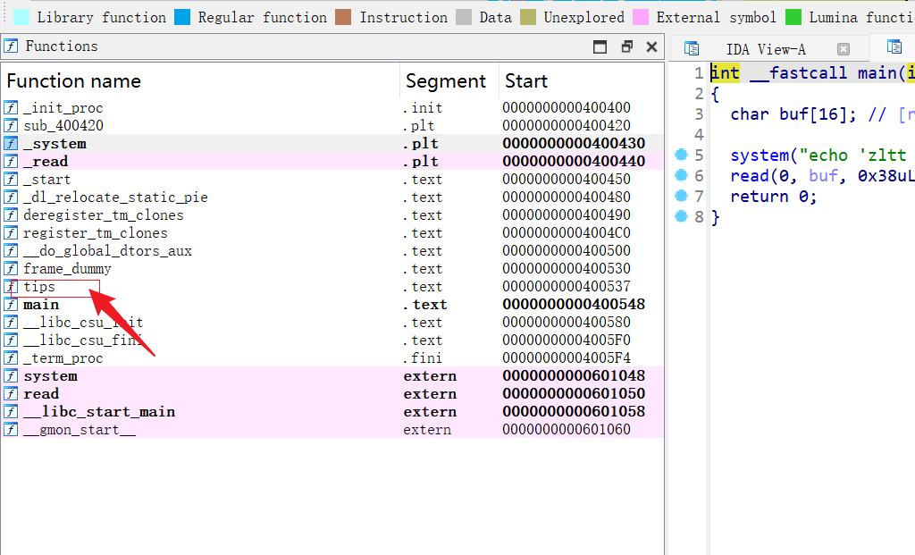Close the IDA View-A tab
The width and height of the screenshot is (915, 555).
[x=844, y=49]
